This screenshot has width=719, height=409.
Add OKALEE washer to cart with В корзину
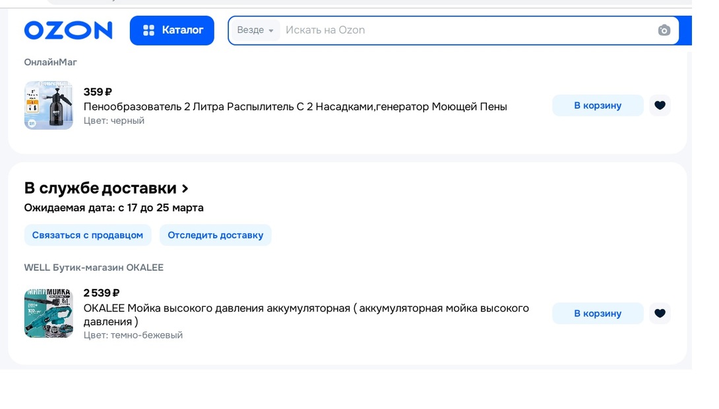pos(597,314)
